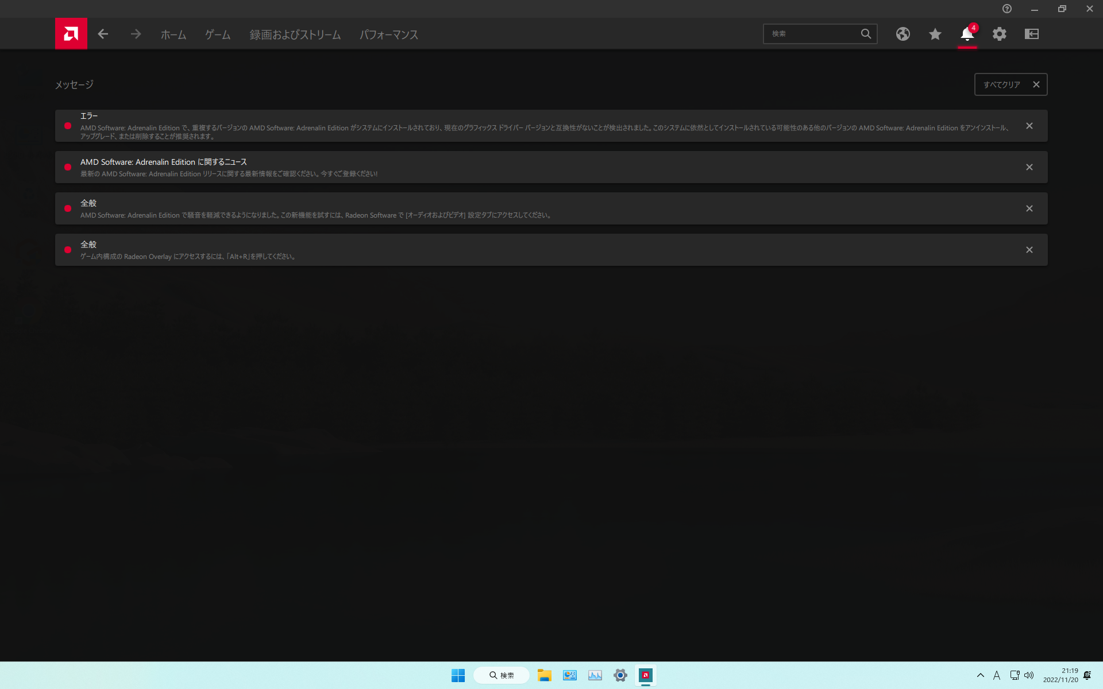Dismiss the エラー message
Viewport: 1103px width, 689px height.
point(1029,126)
